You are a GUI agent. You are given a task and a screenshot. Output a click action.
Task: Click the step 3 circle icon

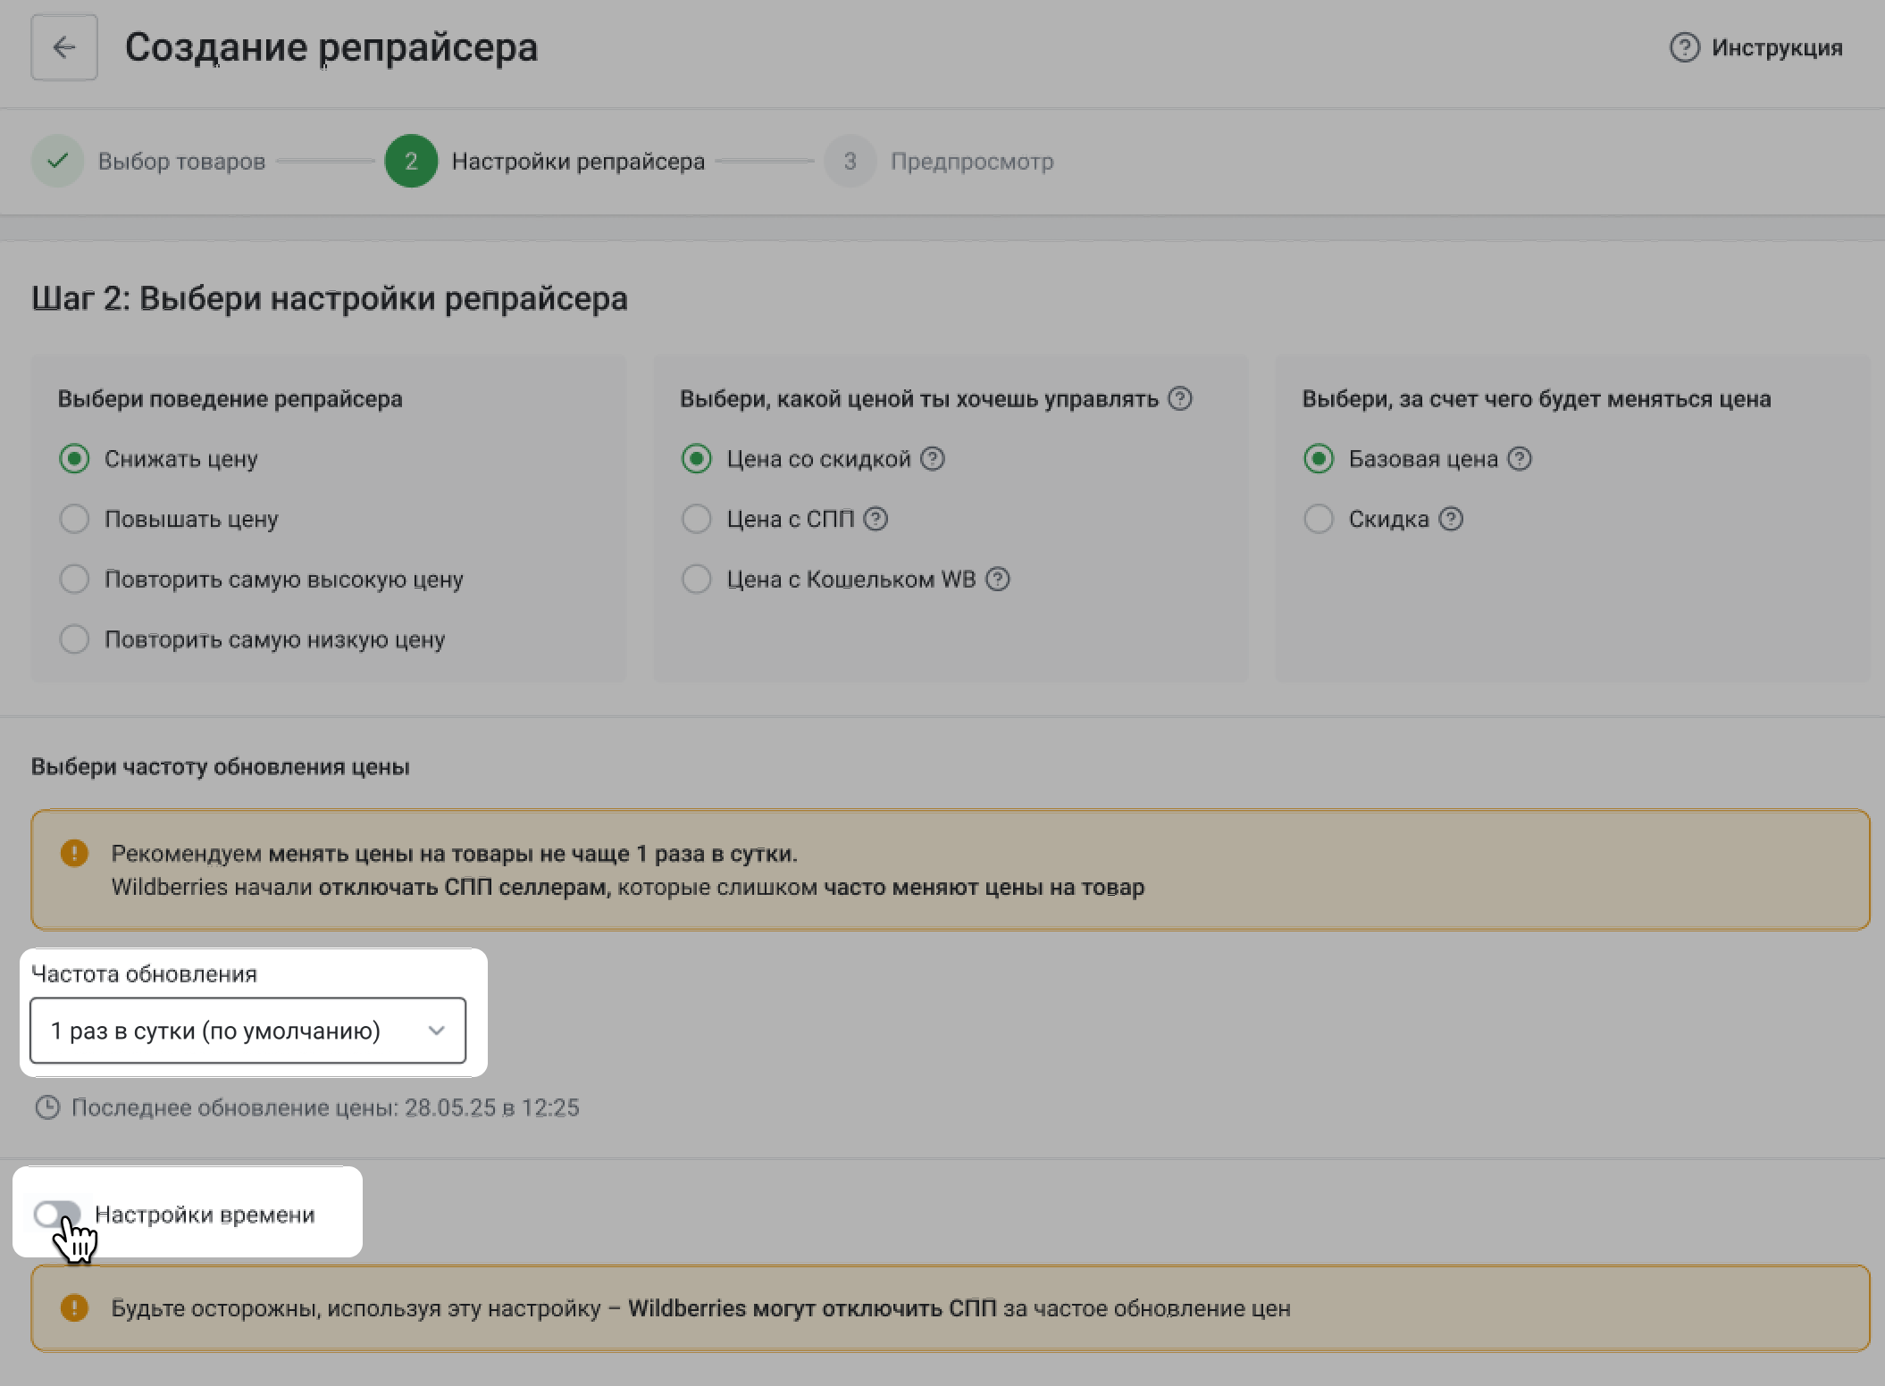point(850,161)
